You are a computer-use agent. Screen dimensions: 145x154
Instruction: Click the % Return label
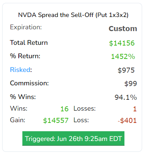pyautogui.click(x=25, y=56)
